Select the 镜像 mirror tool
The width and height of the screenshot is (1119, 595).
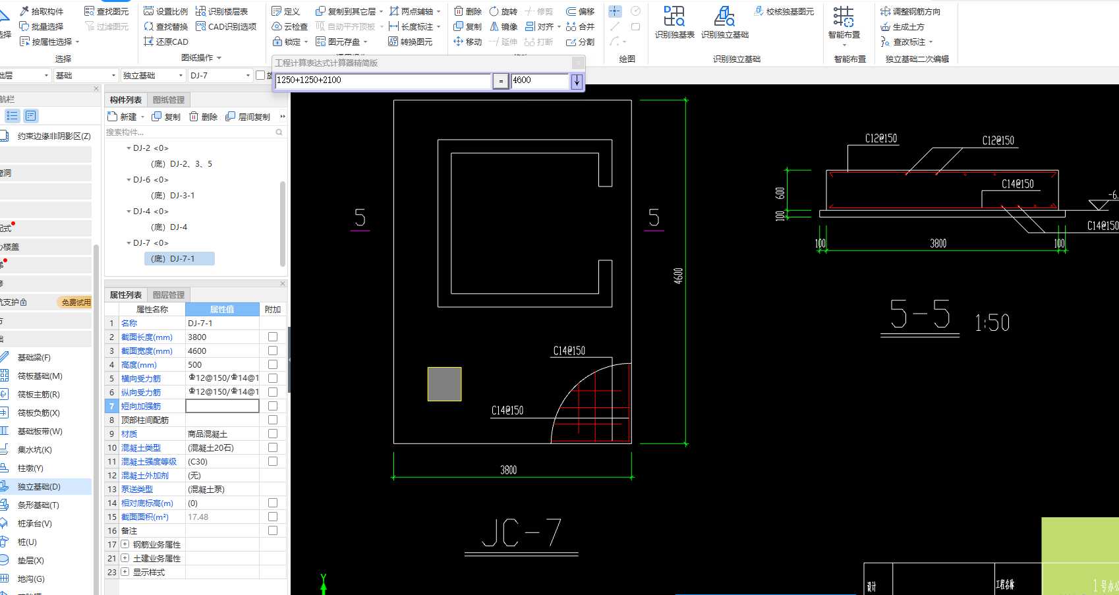point(503,26)
